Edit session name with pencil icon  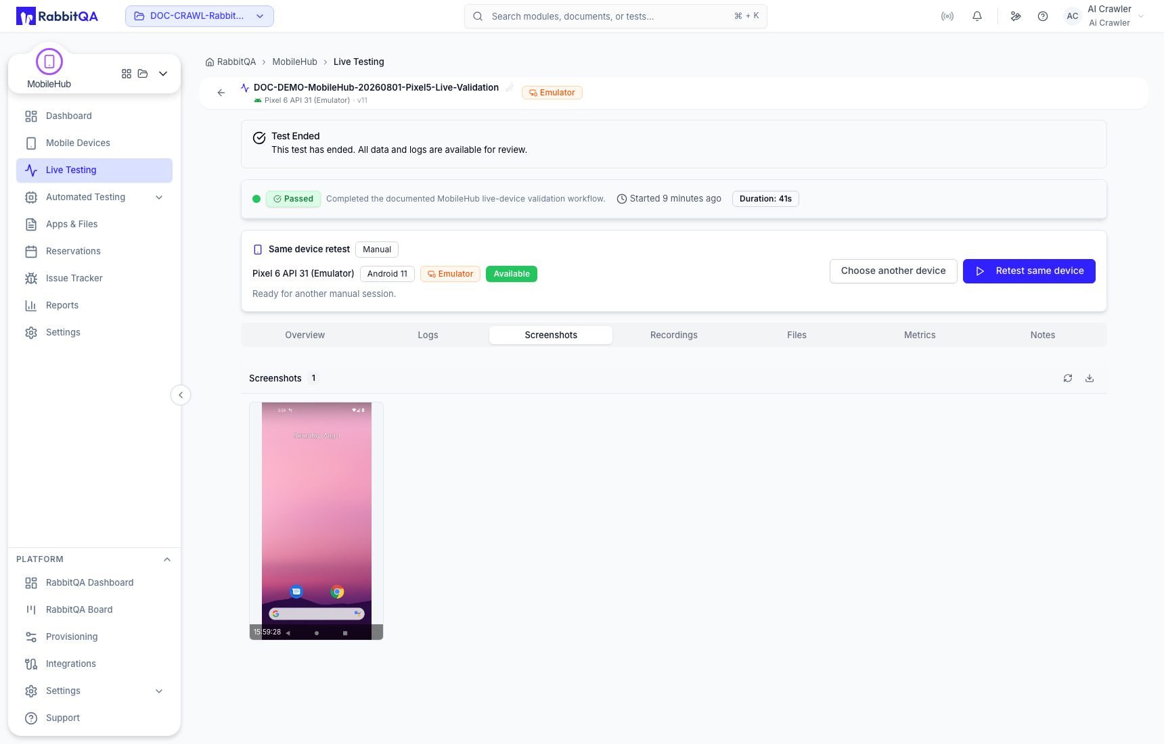click(x=510, y=87)
